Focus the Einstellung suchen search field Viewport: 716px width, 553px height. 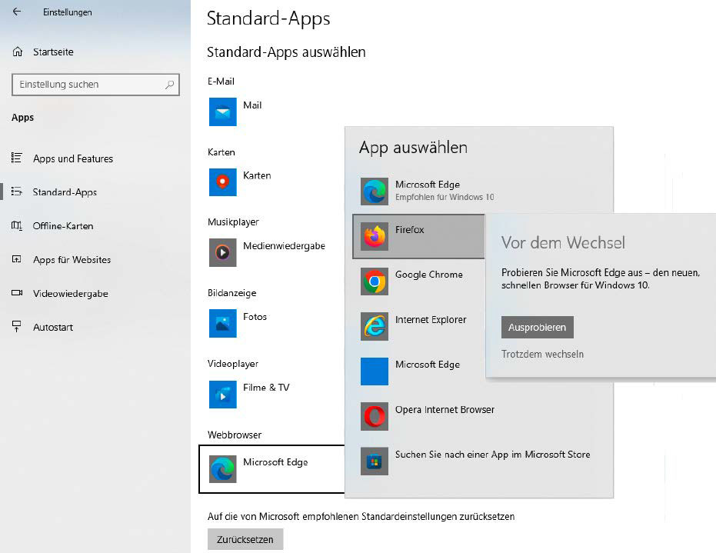[95, 85]
